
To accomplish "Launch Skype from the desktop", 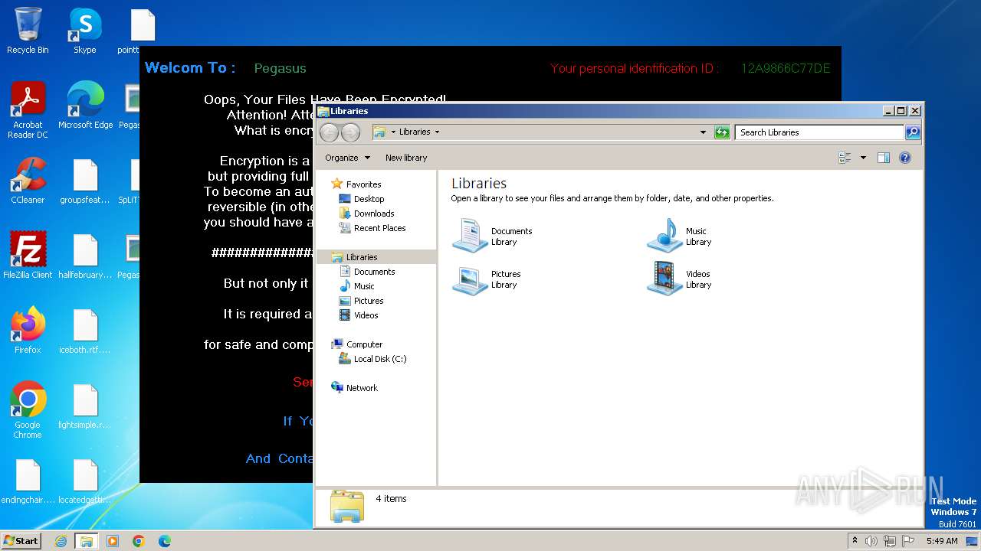I will click(85, 31).
